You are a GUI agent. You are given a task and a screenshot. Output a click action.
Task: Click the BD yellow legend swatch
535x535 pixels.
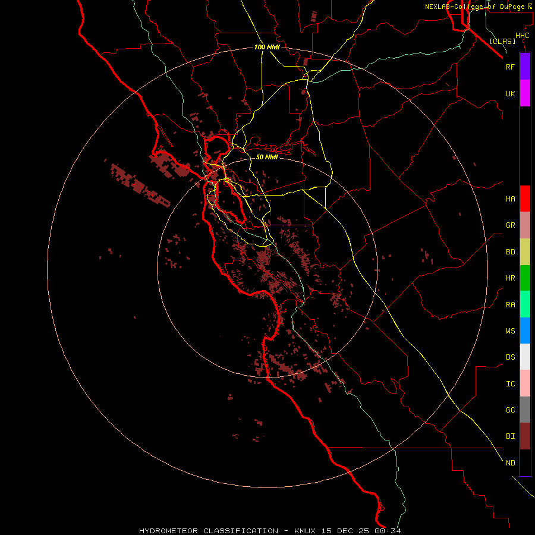(x=525, y=252)
